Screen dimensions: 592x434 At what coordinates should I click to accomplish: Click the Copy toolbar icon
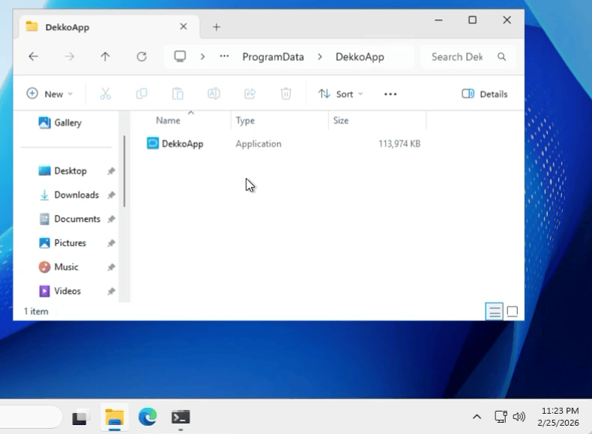[x=142, y=94]
